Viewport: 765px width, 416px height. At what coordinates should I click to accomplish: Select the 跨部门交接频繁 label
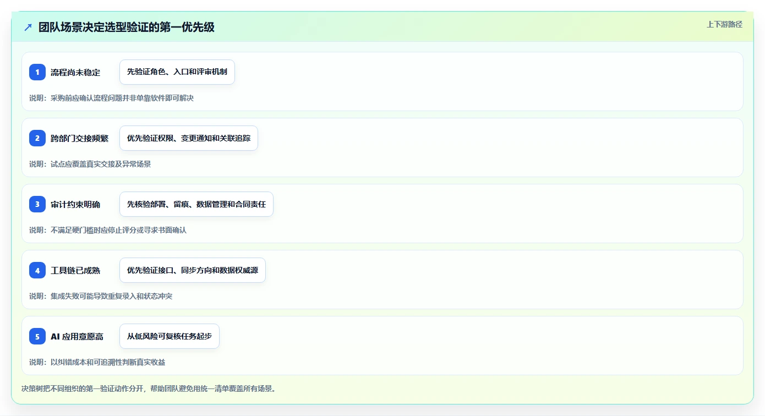[80, 138]
